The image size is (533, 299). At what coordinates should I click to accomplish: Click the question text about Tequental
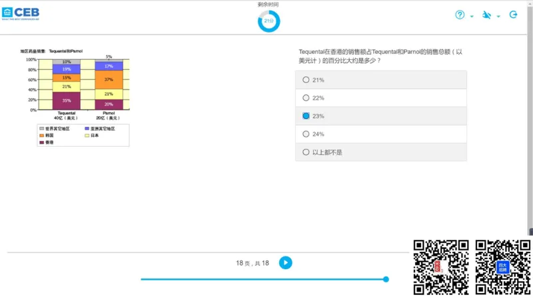[x=380, y=56]
